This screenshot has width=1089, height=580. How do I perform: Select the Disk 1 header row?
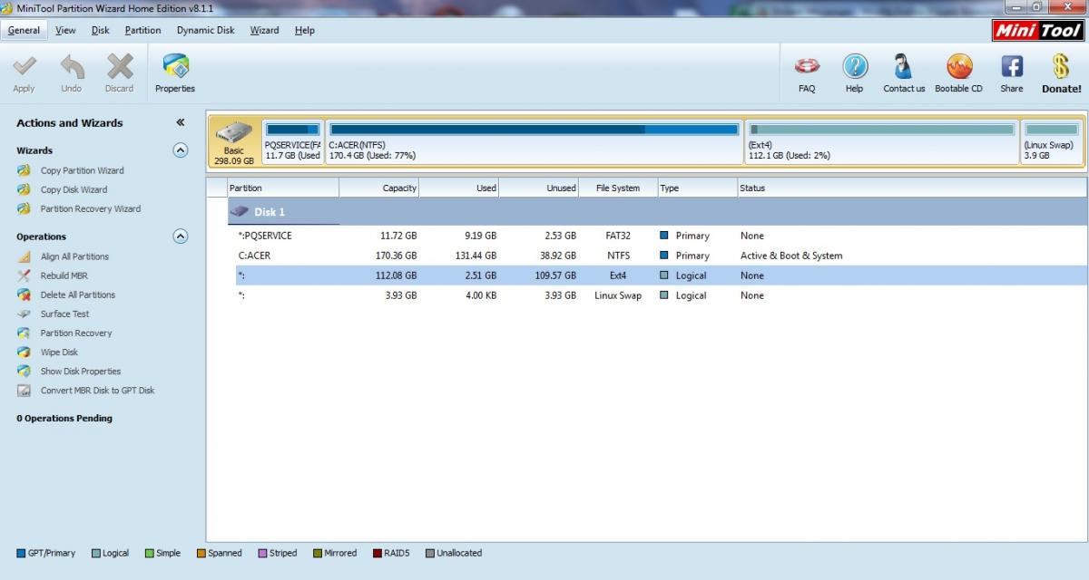click(x=657, y=211)
